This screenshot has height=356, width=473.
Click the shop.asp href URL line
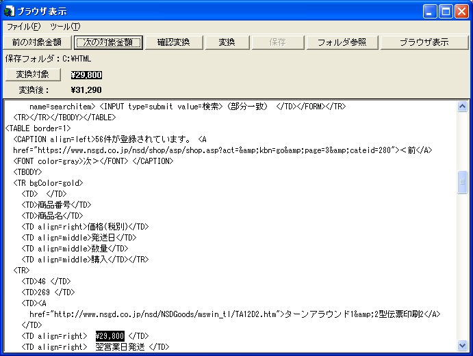point(222,150)
